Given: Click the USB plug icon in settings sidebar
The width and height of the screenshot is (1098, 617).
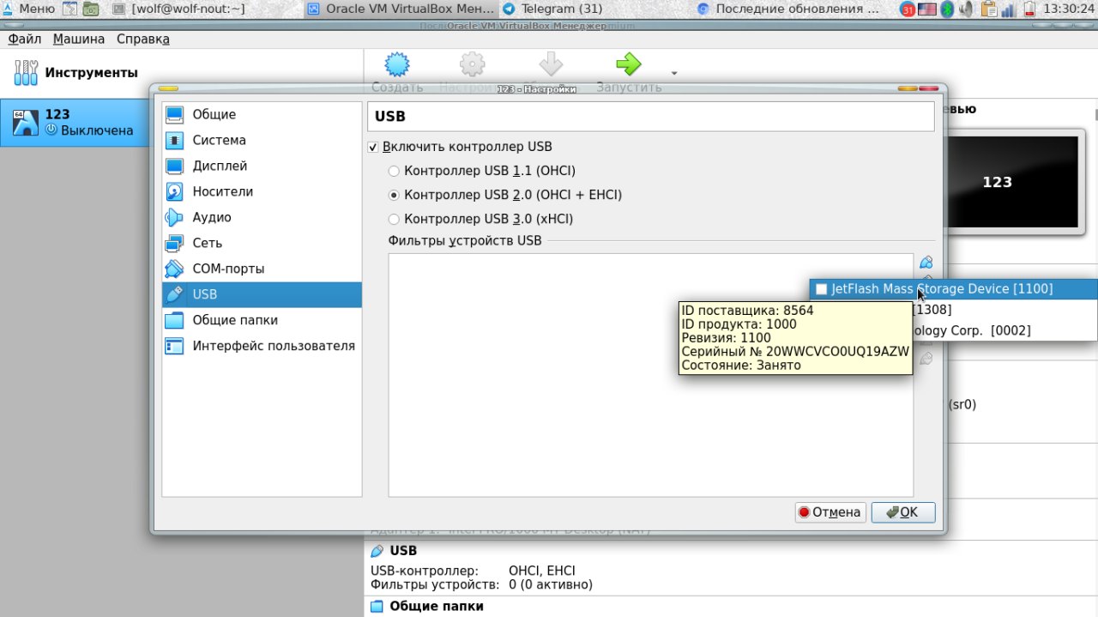Looking at the screenshot, I should (x=174, y=294).
